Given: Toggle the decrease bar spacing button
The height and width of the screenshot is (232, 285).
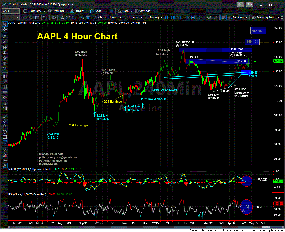Looking at the screenshot, I should click(x=187, y=18).
